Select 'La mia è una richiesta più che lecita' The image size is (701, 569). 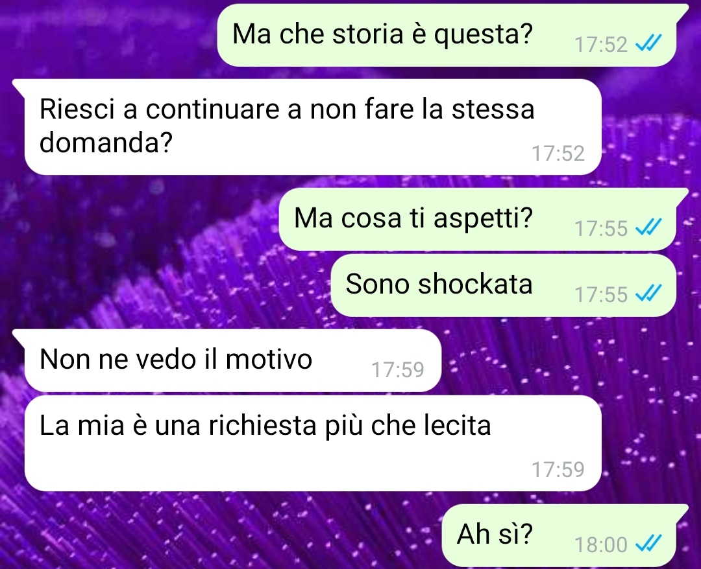tap(313, 443)
